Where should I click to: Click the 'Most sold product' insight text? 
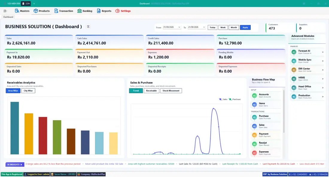pos(104,164)
